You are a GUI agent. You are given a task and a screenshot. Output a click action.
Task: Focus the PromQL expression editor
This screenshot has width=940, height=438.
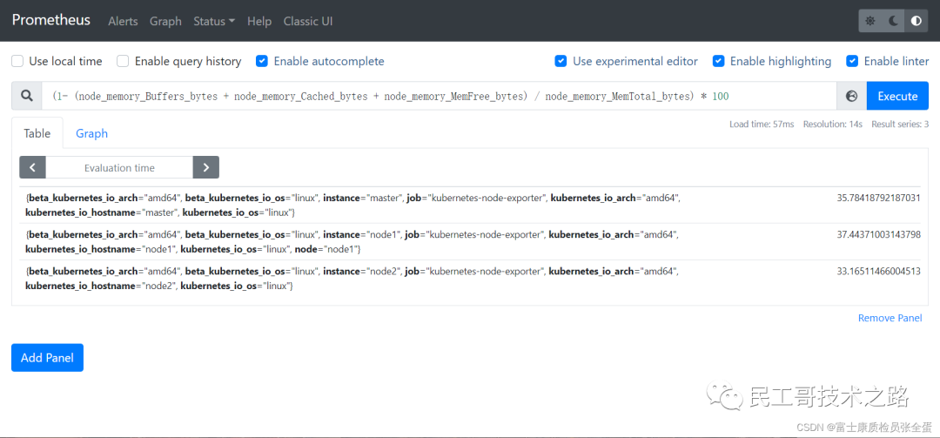(x=439, y=96)
